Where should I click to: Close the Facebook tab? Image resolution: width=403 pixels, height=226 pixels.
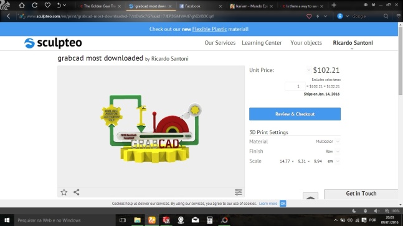[220, 6]
